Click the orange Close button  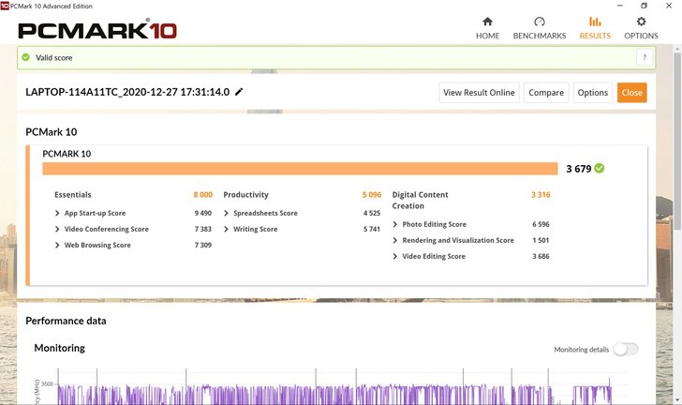632,92
